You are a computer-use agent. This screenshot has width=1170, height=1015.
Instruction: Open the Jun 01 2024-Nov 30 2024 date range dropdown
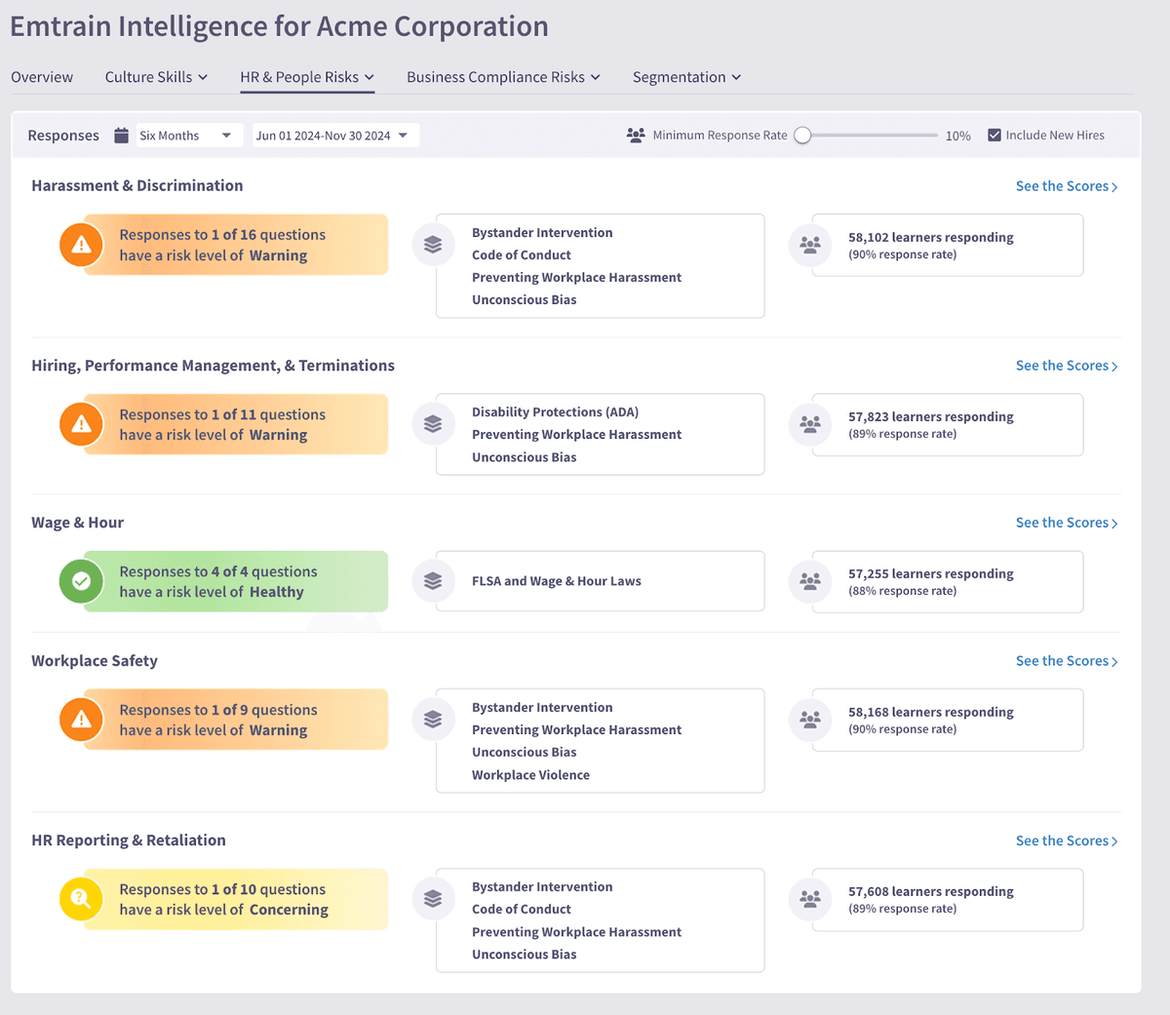[x=334, y=136]
